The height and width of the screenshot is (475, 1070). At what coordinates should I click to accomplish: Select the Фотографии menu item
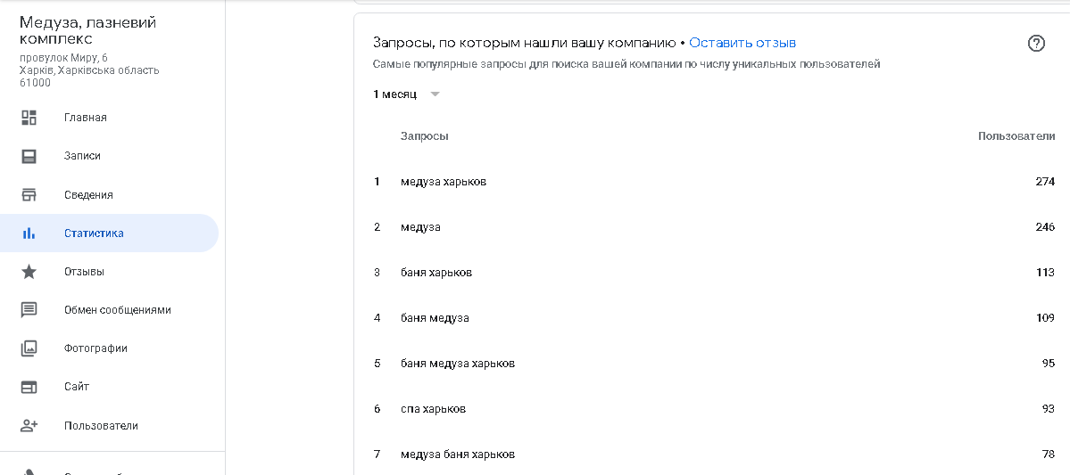tap(95, 348)
